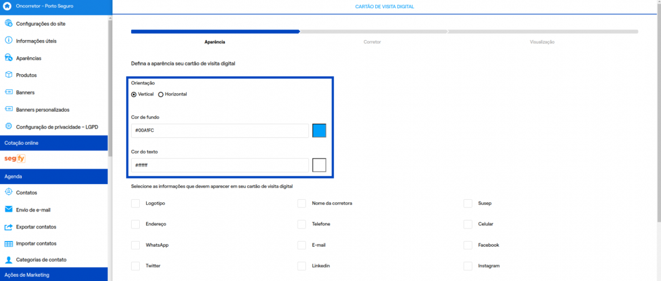
Task: Open the Segfy quotation link
Action: click(14, 159)
